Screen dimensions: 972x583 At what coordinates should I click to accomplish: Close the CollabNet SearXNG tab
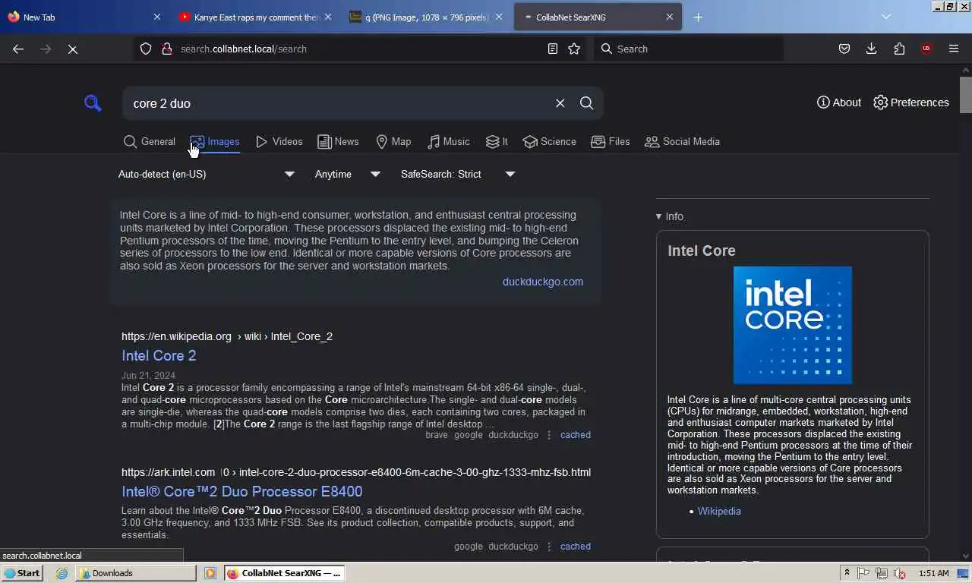coord(669,17)
